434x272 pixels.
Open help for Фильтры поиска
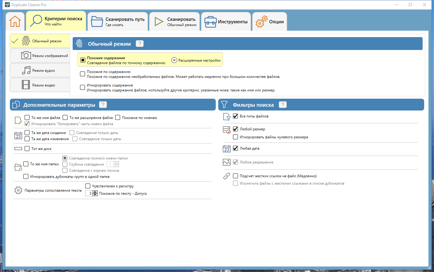pos(283,105)
